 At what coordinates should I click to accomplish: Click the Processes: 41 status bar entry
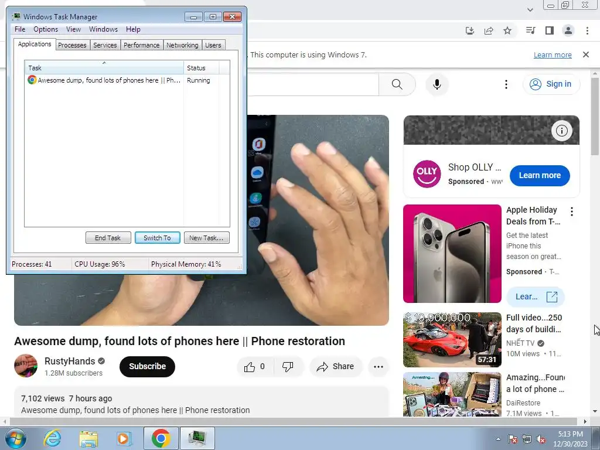point(32,264)
